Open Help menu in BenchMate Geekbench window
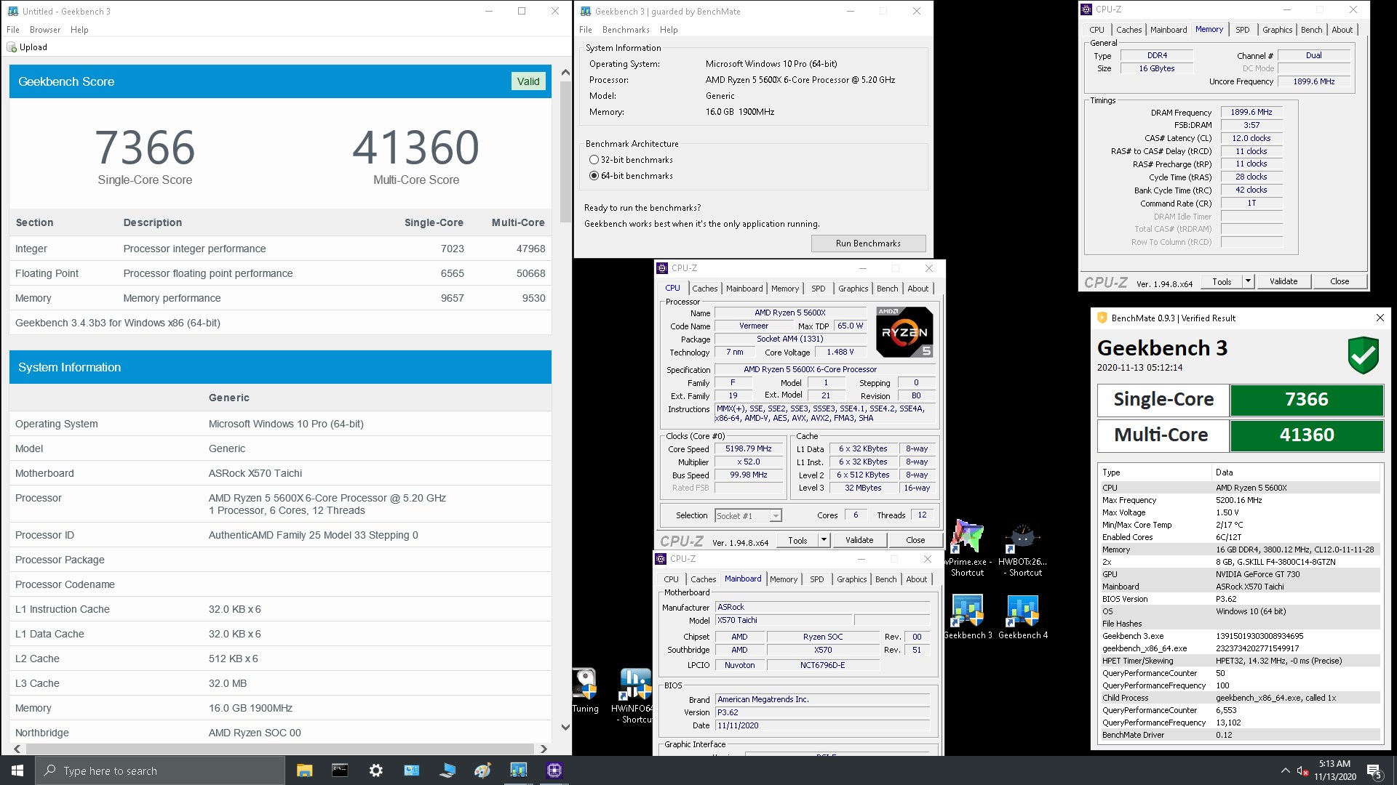This screenshot has width=1397, height=785. tap(669, 30)
